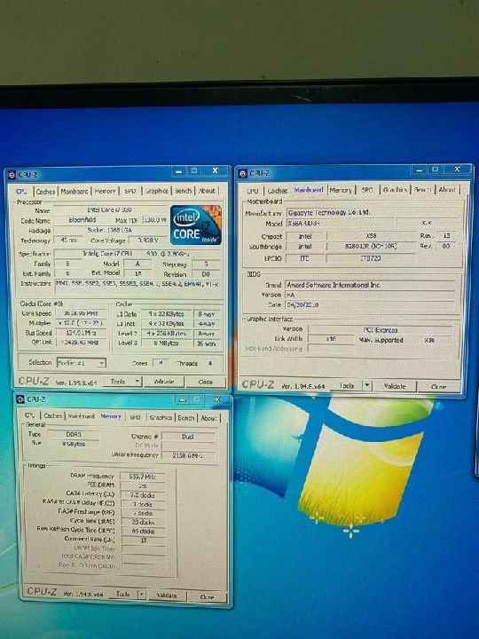479x639 pixels.
Task: Click the Intel Core i7 logo badge
Action: (196, 225)
